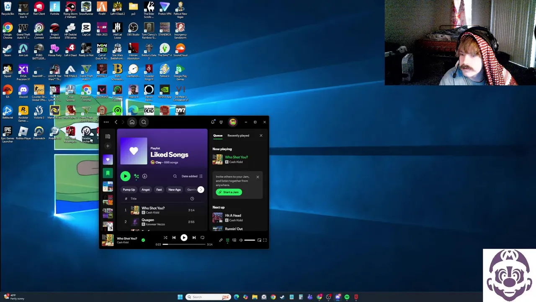Open the Spotify profile avatar menu
The height and width of the screenshot is (302, 536).
(x=233, y=122)
